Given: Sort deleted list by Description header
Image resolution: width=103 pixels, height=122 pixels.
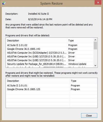Looking at the screenshot, I should [37, 40].
